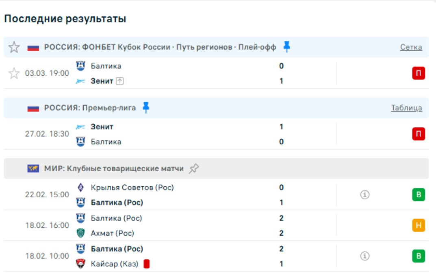Click info icon for Krylia Sovetov match
The image size is (436, 273).
point(365,195)
